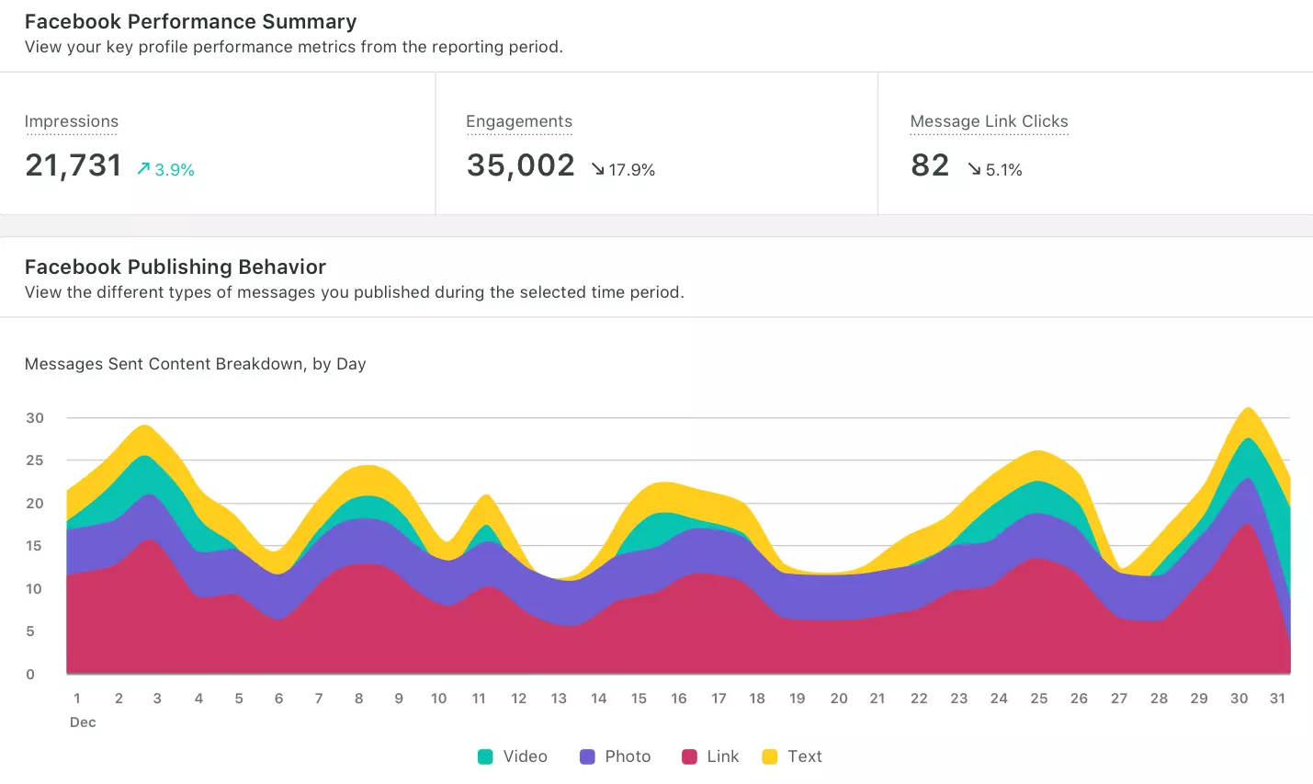
Task: Click day 30 on the x-axis
Action: pos(1239,699)
